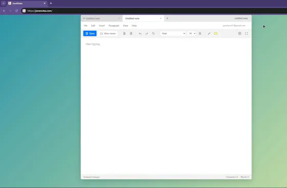Redo the last change
This screenshot has height=188, width=287.
(x=147, y=33)
